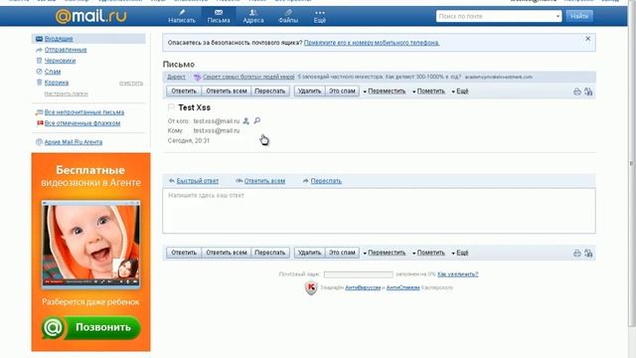
Task: Click Переслать link above reply box
Action: (x=326, y=181)
